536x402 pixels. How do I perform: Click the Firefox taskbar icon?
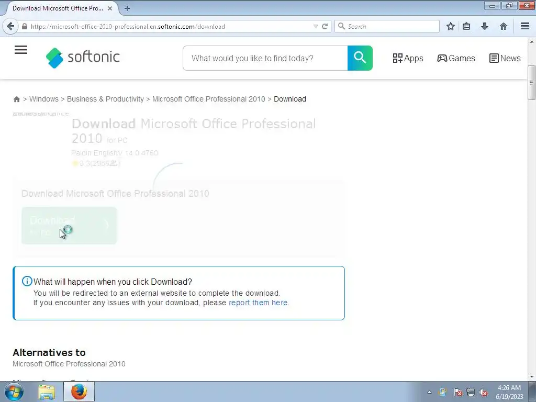point(79,392)
